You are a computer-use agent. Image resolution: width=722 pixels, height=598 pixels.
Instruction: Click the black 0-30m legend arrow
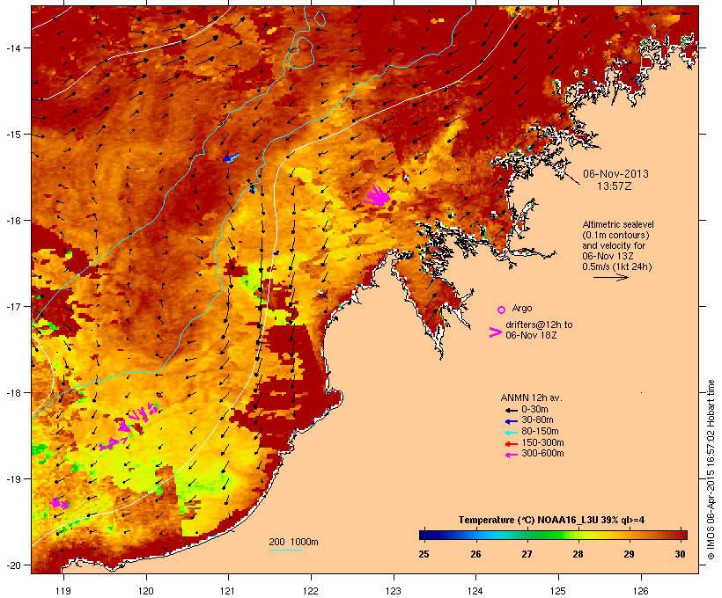511,411
